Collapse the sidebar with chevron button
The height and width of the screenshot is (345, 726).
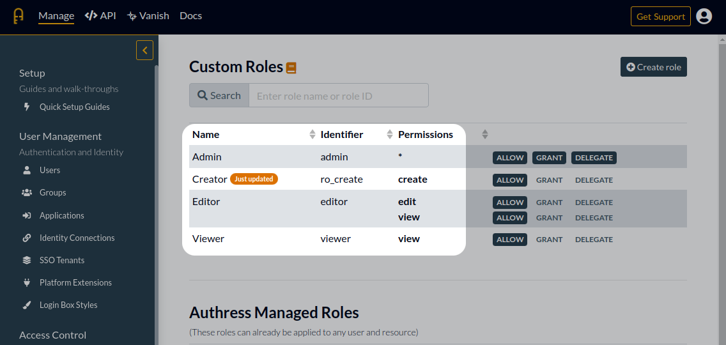144,50
